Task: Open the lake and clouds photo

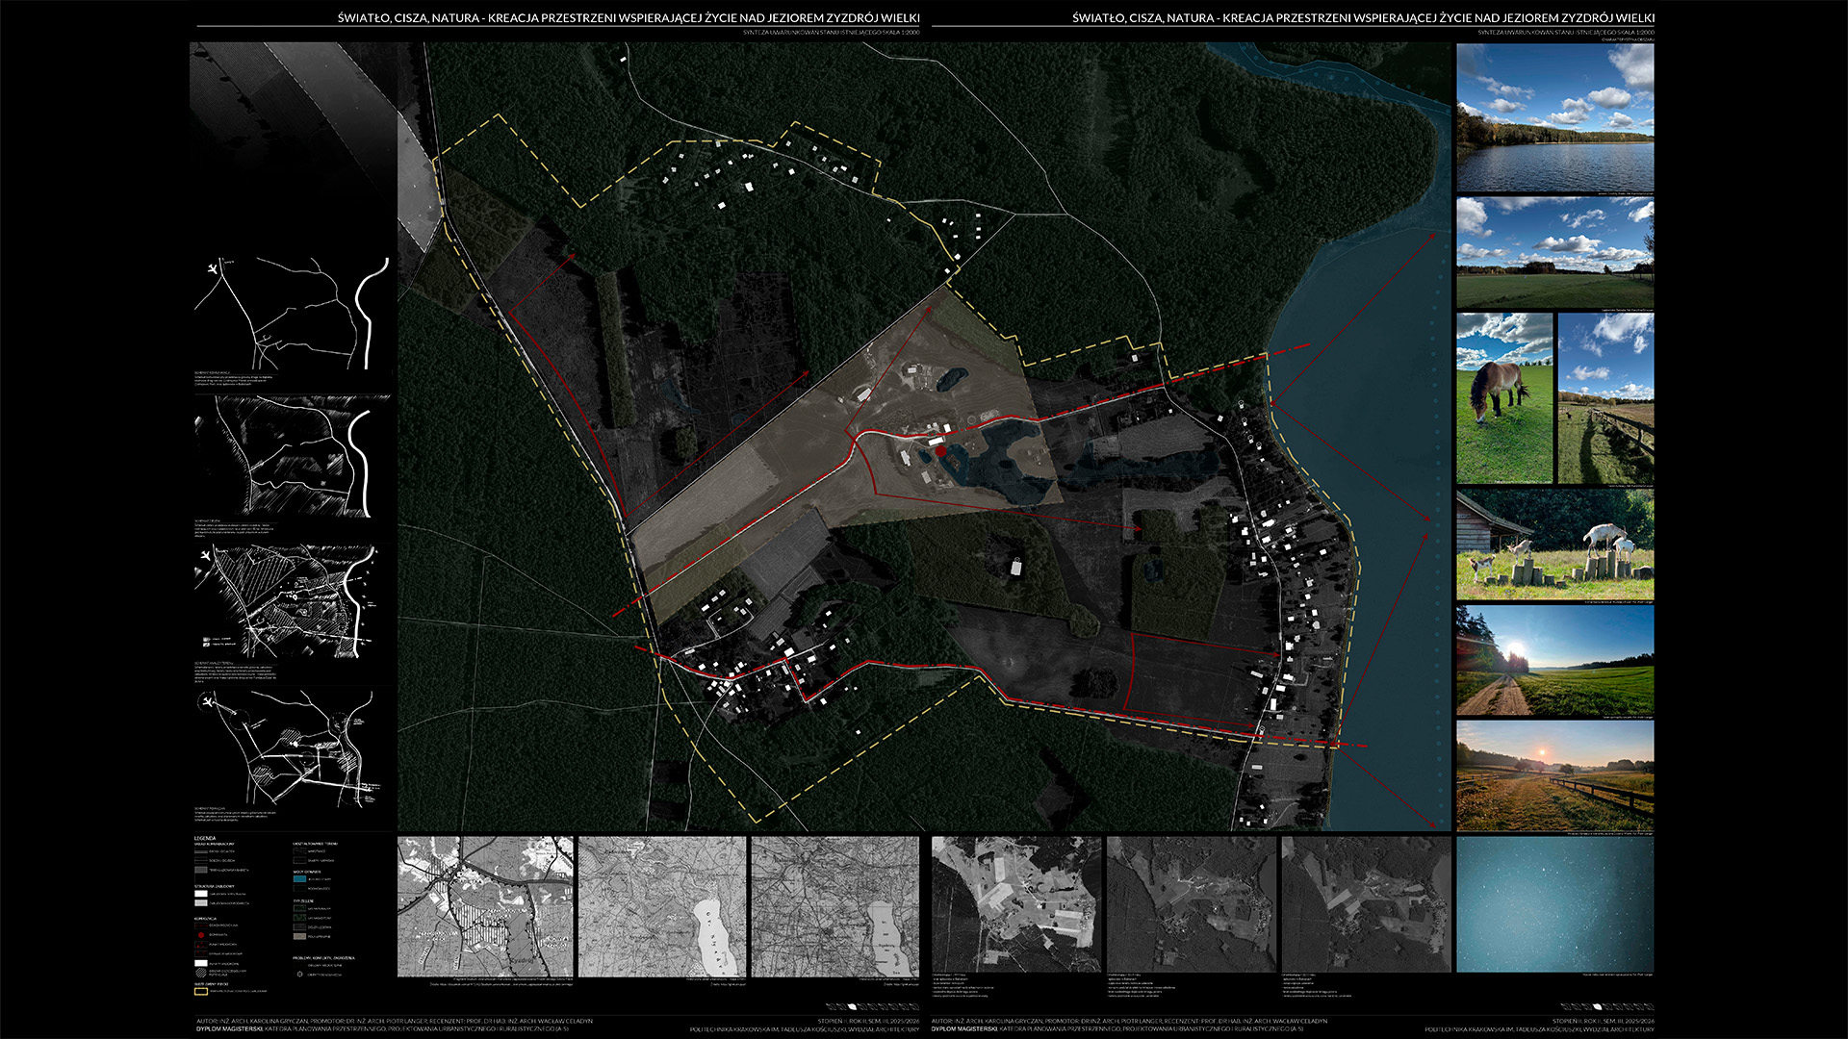Action: click(x=1554, y=117)
